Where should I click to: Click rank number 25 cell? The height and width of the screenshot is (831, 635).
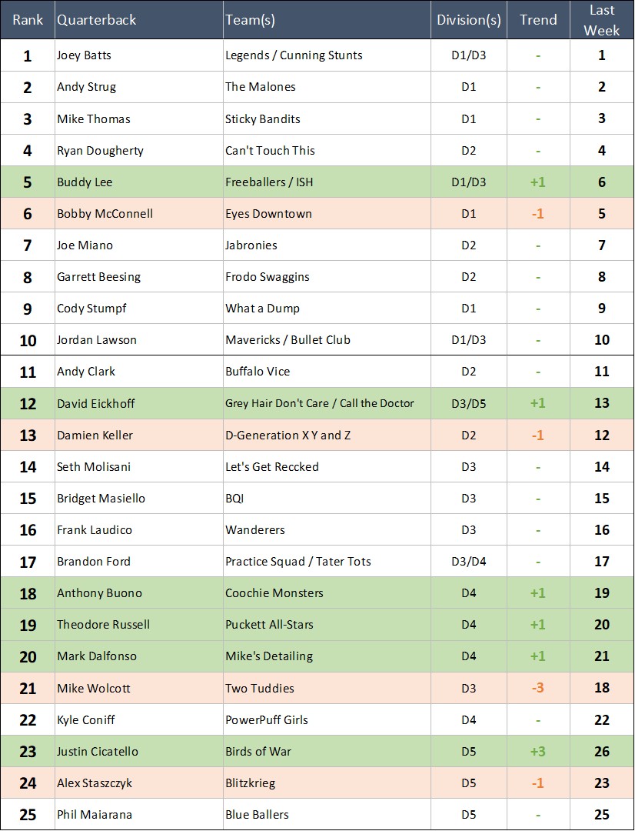[x=28, y=815]
